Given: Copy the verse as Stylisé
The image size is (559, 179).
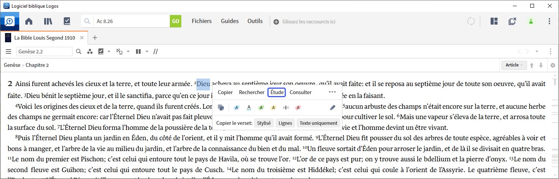Looking at the screenshot, I should click(264, 123).
